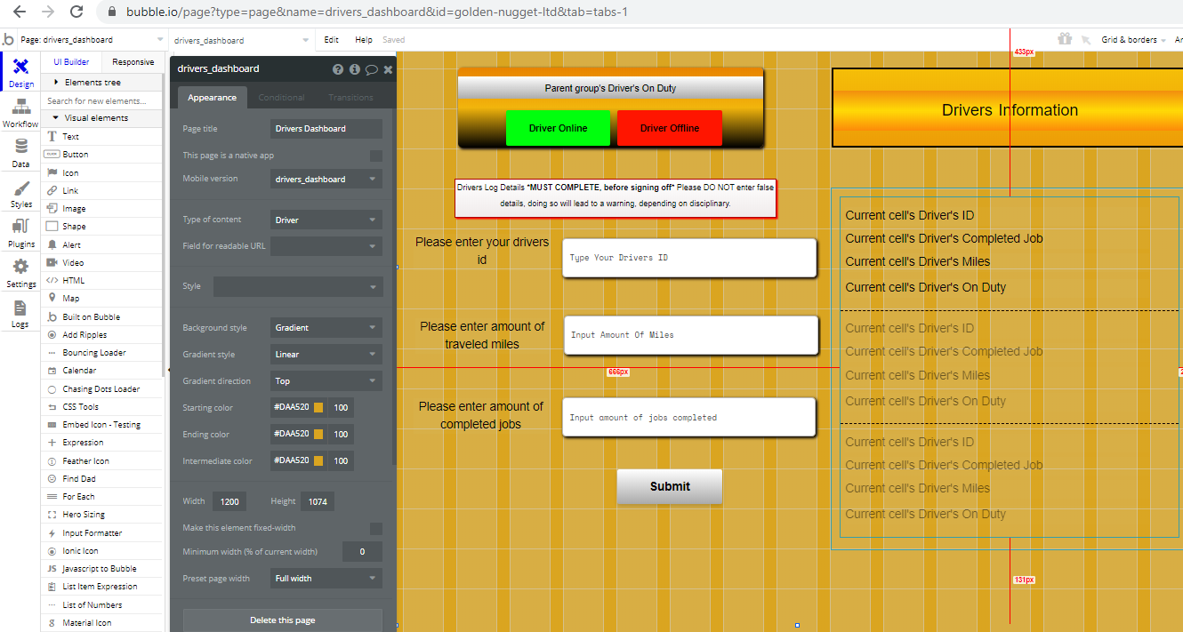
Task: Switch to UI Builder tab
Action: point(71,62)
